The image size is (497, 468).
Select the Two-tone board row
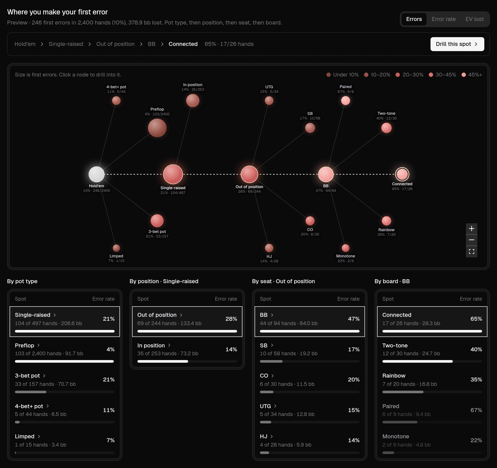coord(432,352)
